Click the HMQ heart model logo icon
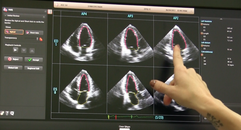The height and width of the screenshot is (130, 241). pyautogui.click(x=5, y=9)
